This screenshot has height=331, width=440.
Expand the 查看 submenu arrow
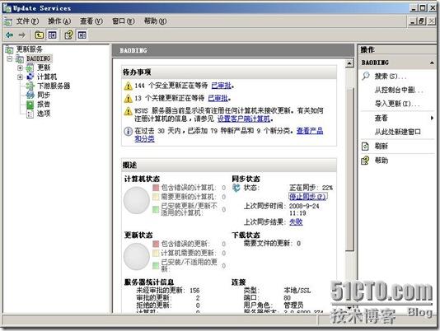432,118
